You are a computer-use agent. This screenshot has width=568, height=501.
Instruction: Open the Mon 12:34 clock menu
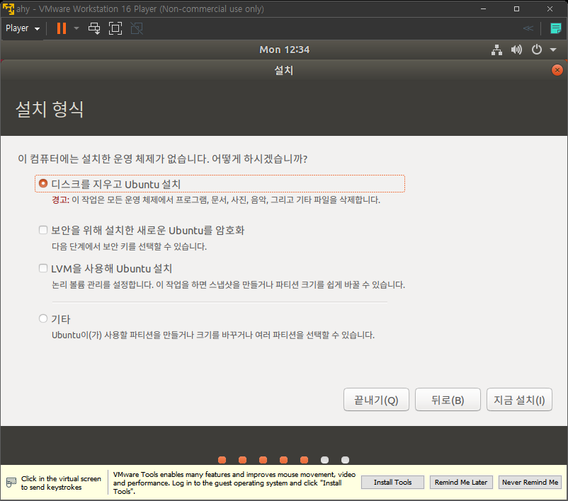click(x=285, y=50)
